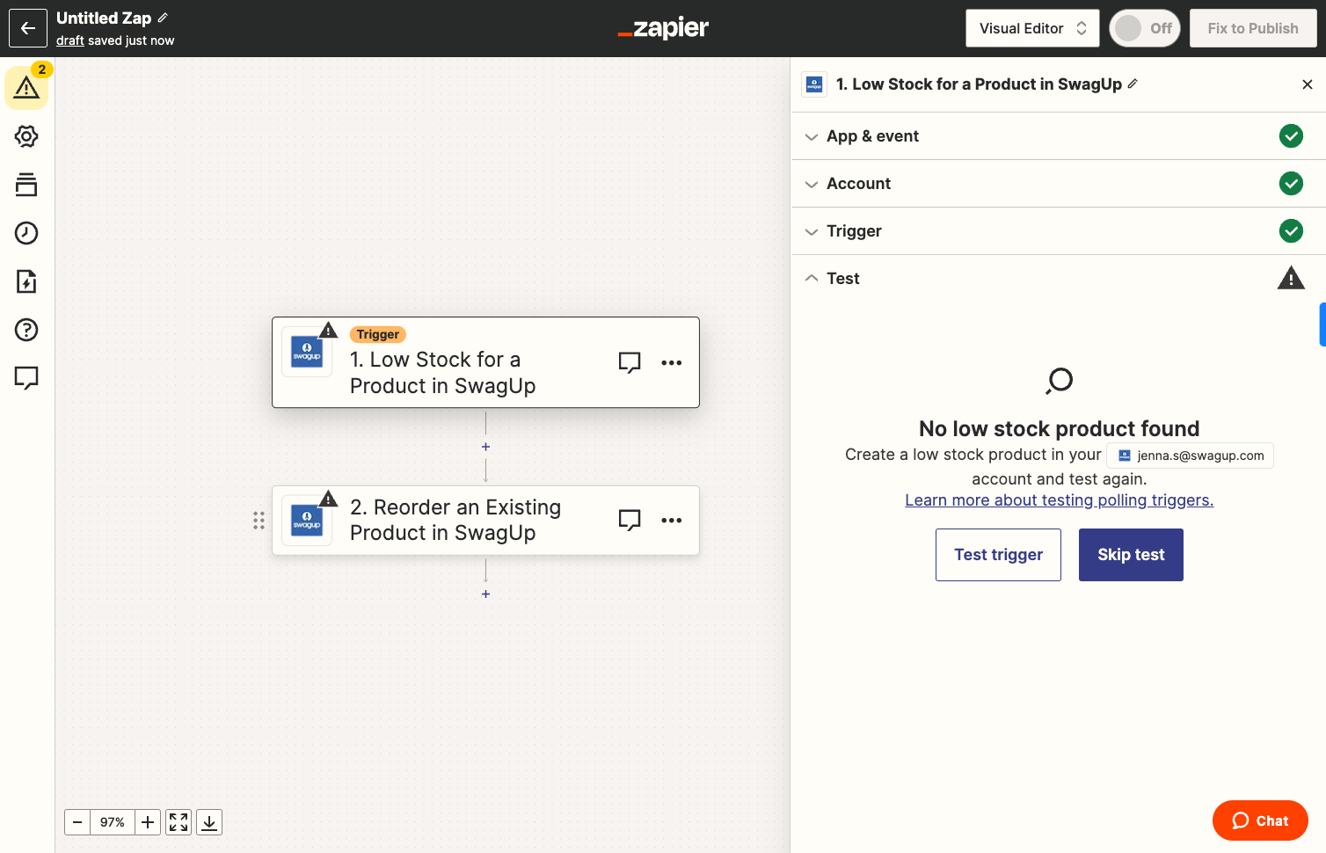1326x853 pixels.
Task: Zoom in the canvas with plus button
Action: [148, 822]
